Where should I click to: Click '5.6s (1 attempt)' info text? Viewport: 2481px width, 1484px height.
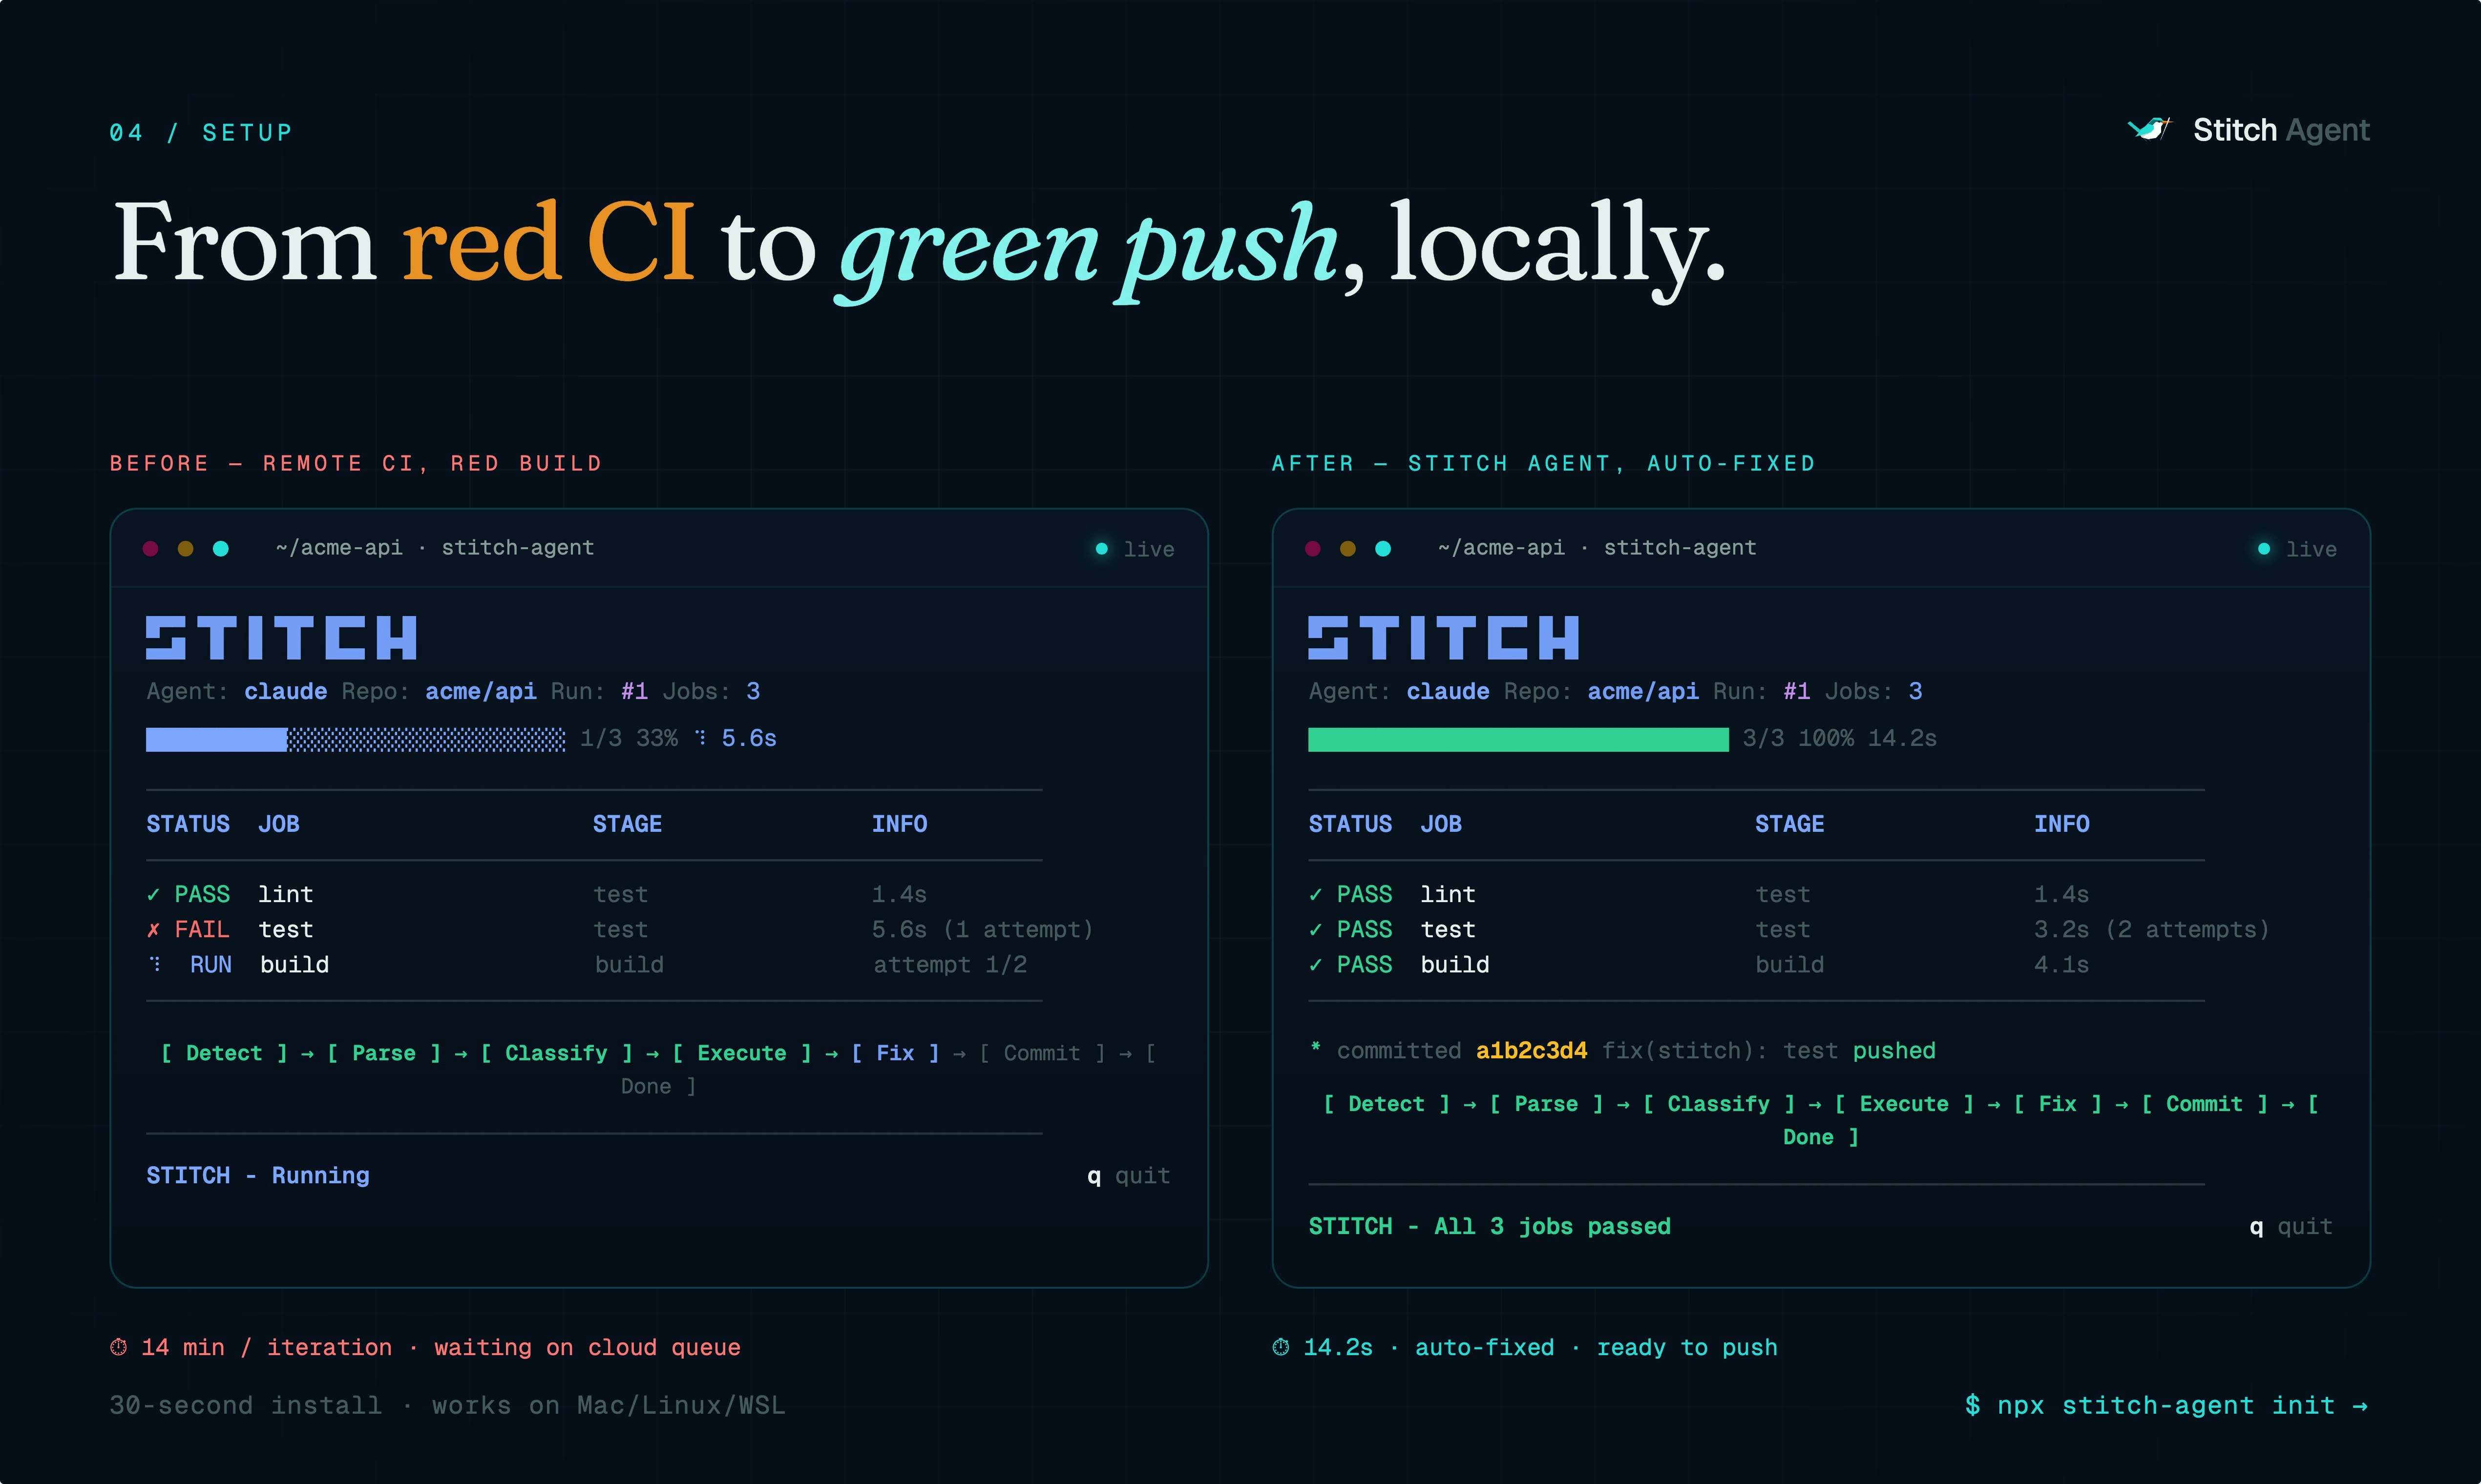click(983, 930)
